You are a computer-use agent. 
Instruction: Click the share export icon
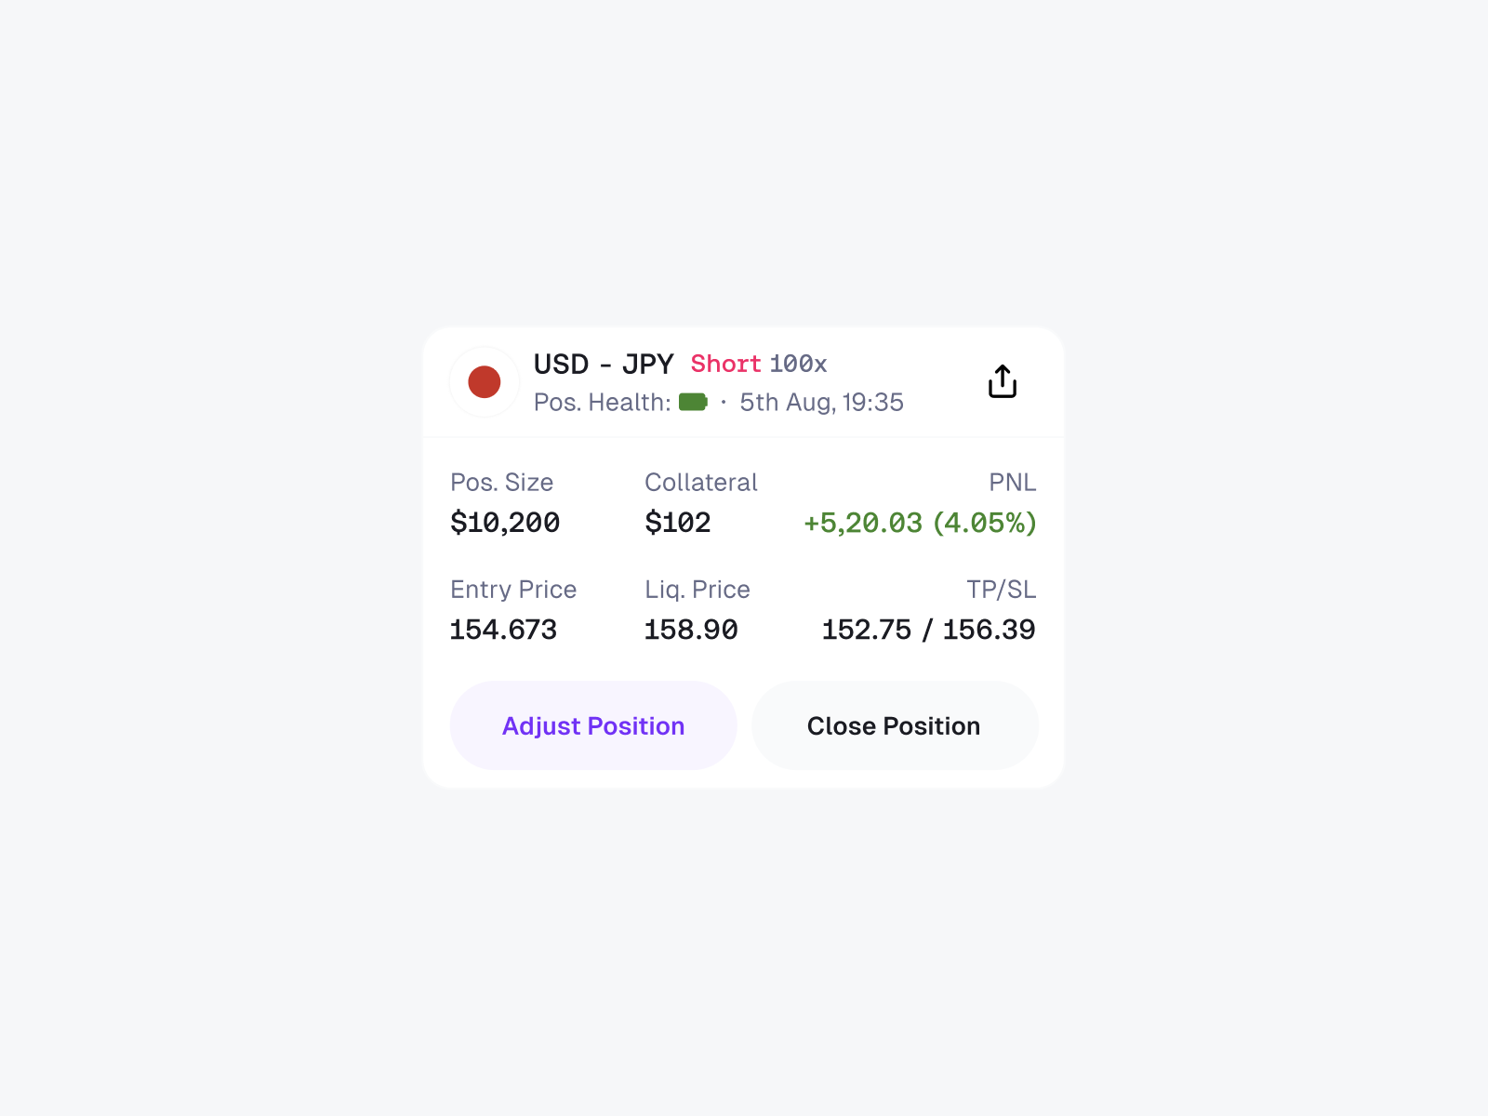1002,381
